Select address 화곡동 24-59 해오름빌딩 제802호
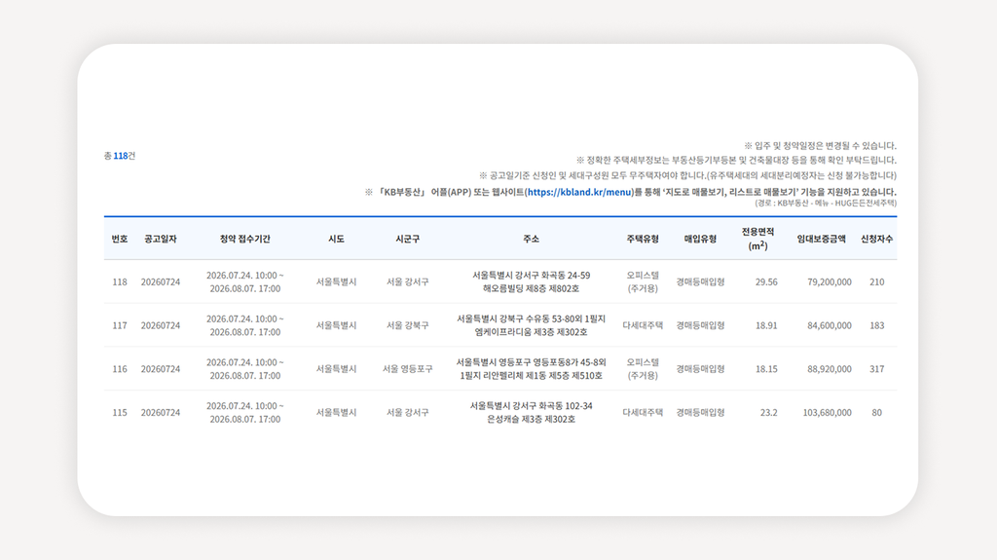This screenshot has height=560, width=997. coord(531,281)
